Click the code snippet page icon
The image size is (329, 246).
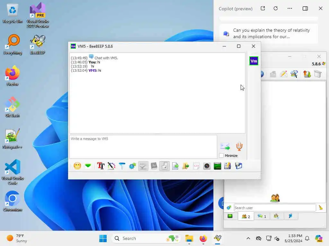click(x=196, y=166)
